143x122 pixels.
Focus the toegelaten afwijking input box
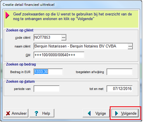[120, 72]
